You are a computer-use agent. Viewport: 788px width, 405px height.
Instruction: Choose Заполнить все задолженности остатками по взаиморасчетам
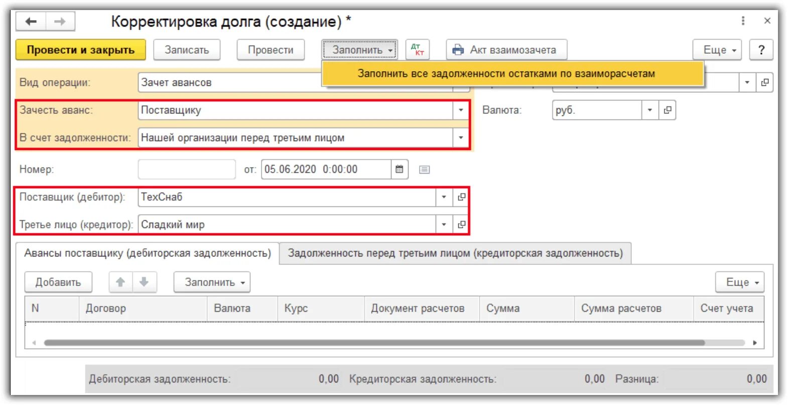512,74
